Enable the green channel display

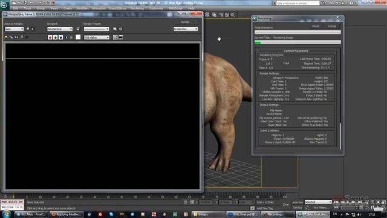click(56, 38)
